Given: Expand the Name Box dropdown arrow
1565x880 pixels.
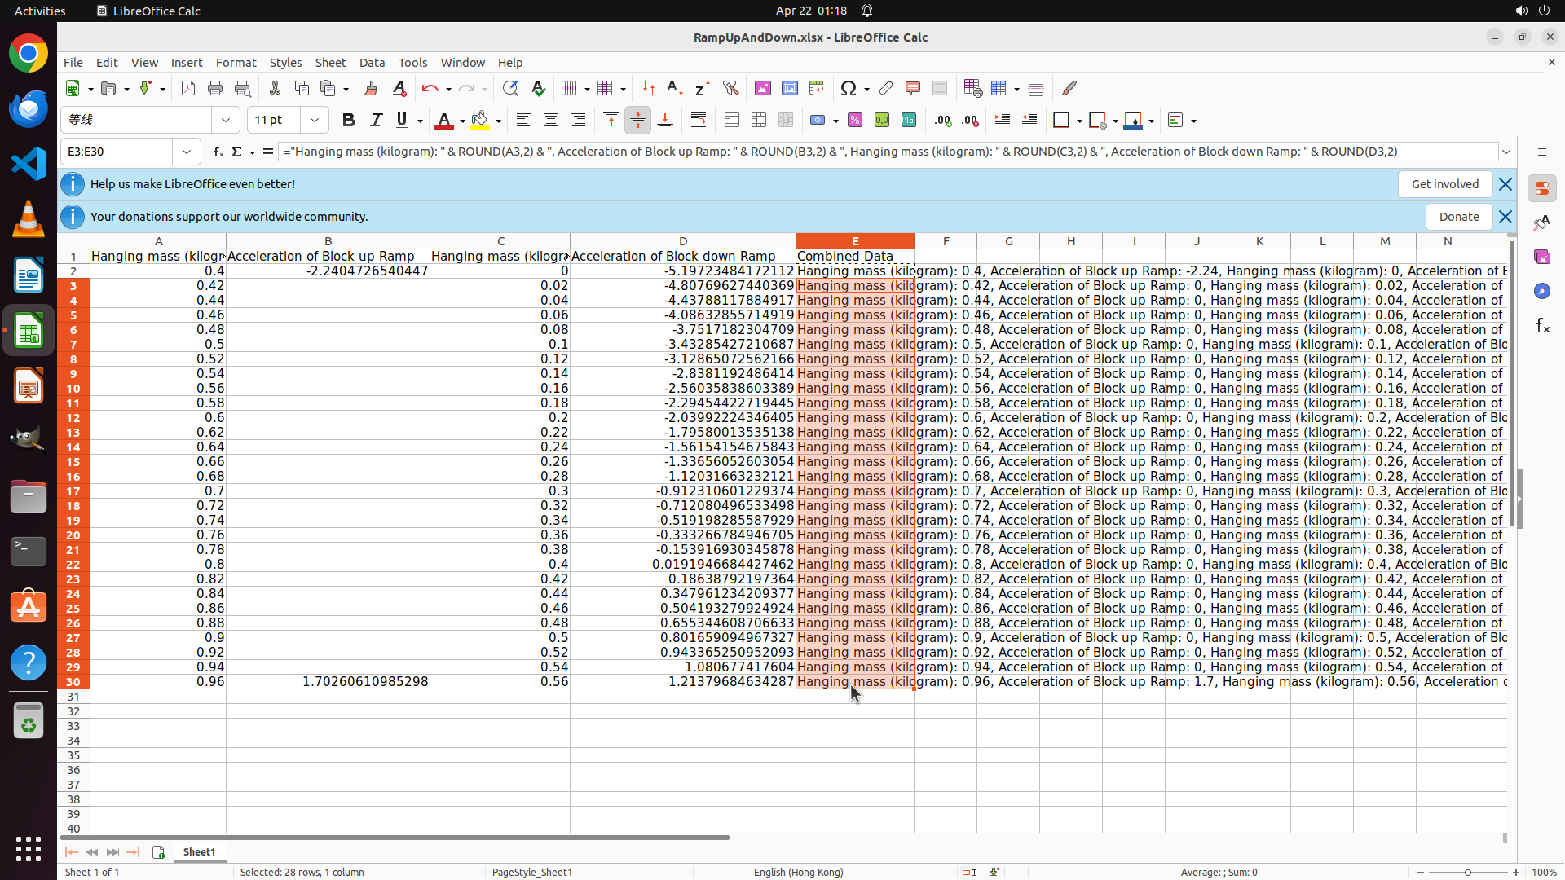Looking at the screenshot, I should (x=187, y=152).
